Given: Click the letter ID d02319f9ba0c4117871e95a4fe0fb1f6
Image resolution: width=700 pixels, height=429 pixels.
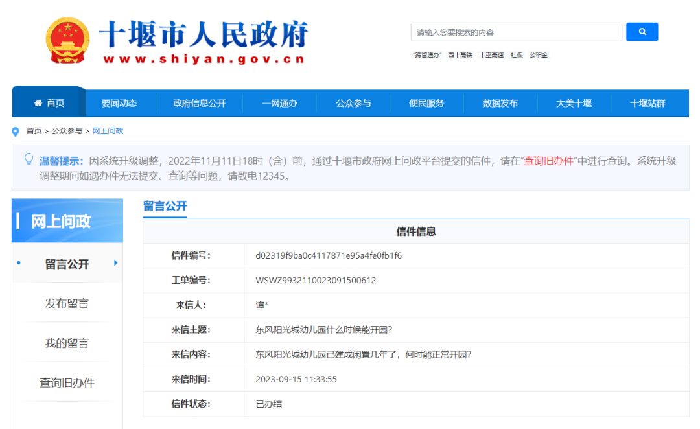Looking at the screenshot, I should 329,255.
